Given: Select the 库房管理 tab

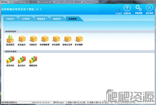Looking at the screenshot, I should pos(73,19).
